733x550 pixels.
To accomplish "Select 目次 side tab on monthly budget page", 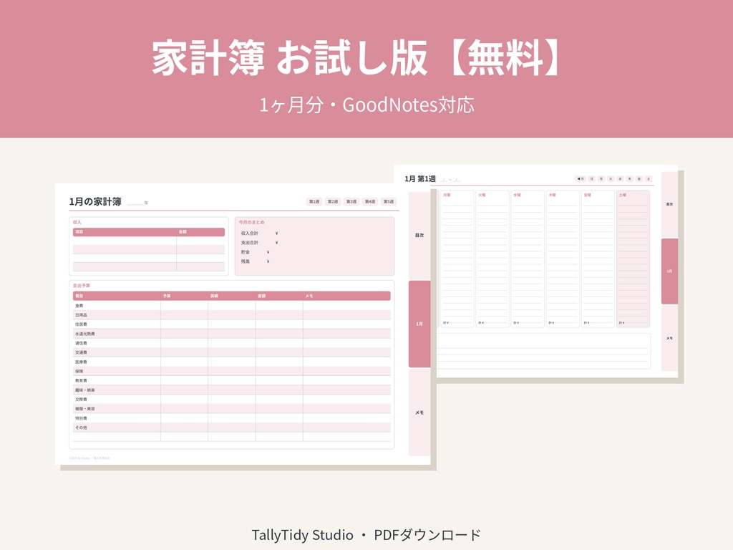I will click(419, 235).
